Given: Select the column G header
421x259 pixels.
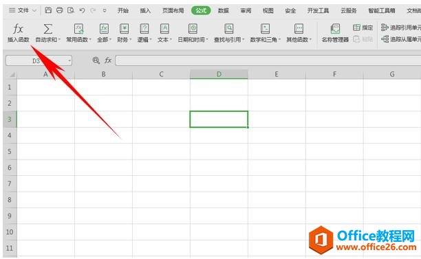Looking at the screenshot, I should [392, 74].
